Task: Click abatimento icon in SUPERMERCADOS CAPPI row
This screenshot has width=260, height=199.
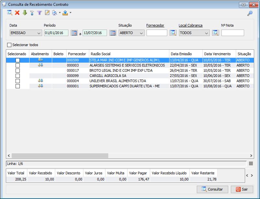Action: point(41,86)
